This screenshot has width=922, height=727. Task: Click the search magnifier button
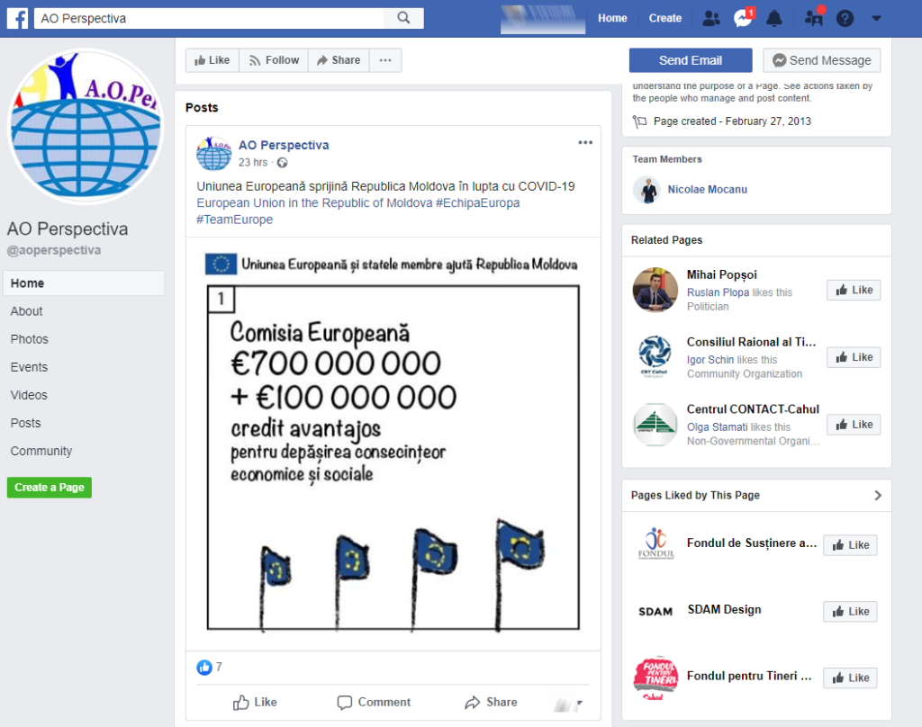[x=403, y=18]
